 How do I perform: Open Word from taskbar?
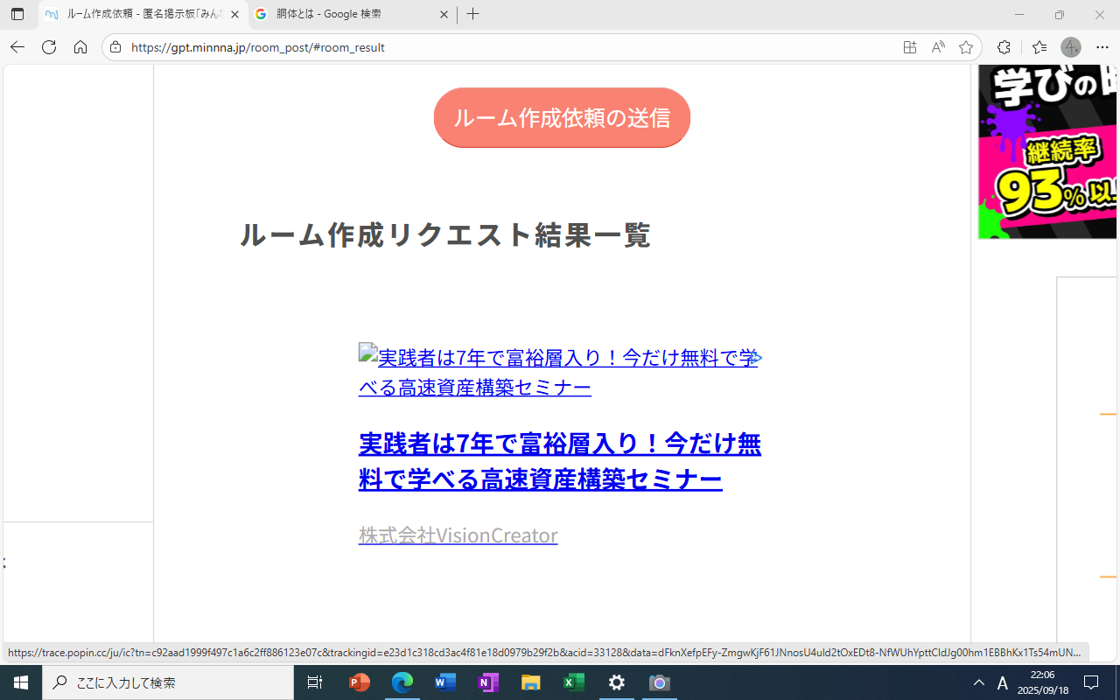[445, 682]
